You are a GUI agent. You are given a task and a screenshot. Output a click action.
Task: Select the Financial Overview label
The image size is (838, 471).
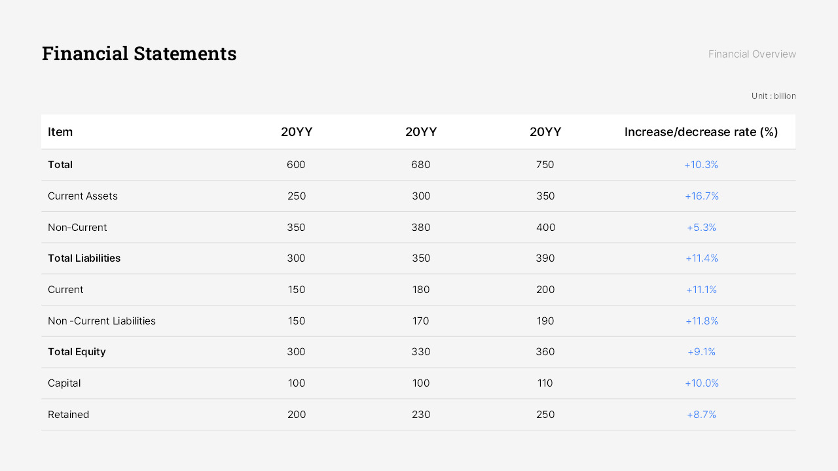coord(752,54)
